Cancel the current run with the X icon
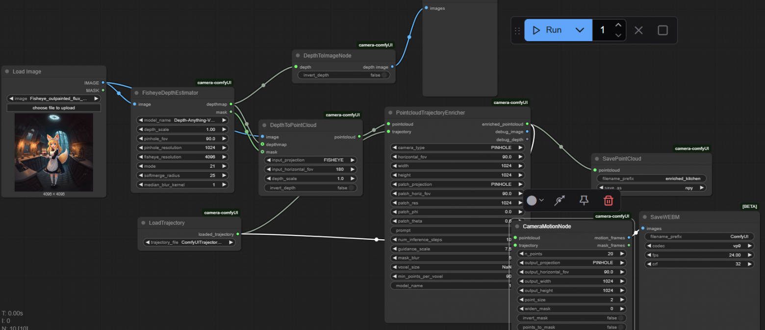The height and width of the screenshot is (330, 765). [x=638, y=30]
